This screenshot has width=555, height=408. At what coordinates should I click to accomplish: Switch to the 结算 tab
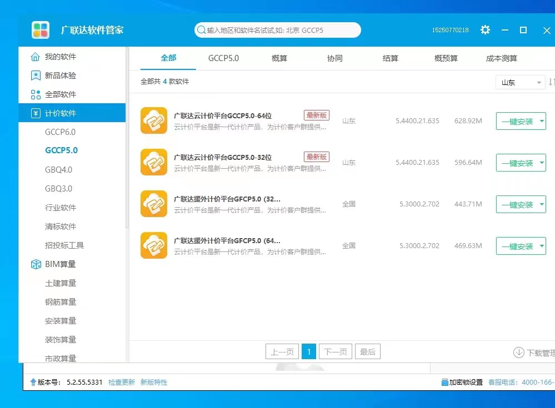pos(391,58)
